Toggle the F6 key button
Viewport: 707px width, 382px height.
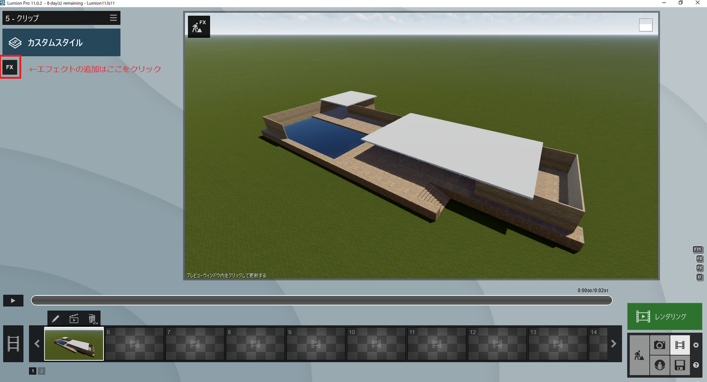(x=699, y=268)
